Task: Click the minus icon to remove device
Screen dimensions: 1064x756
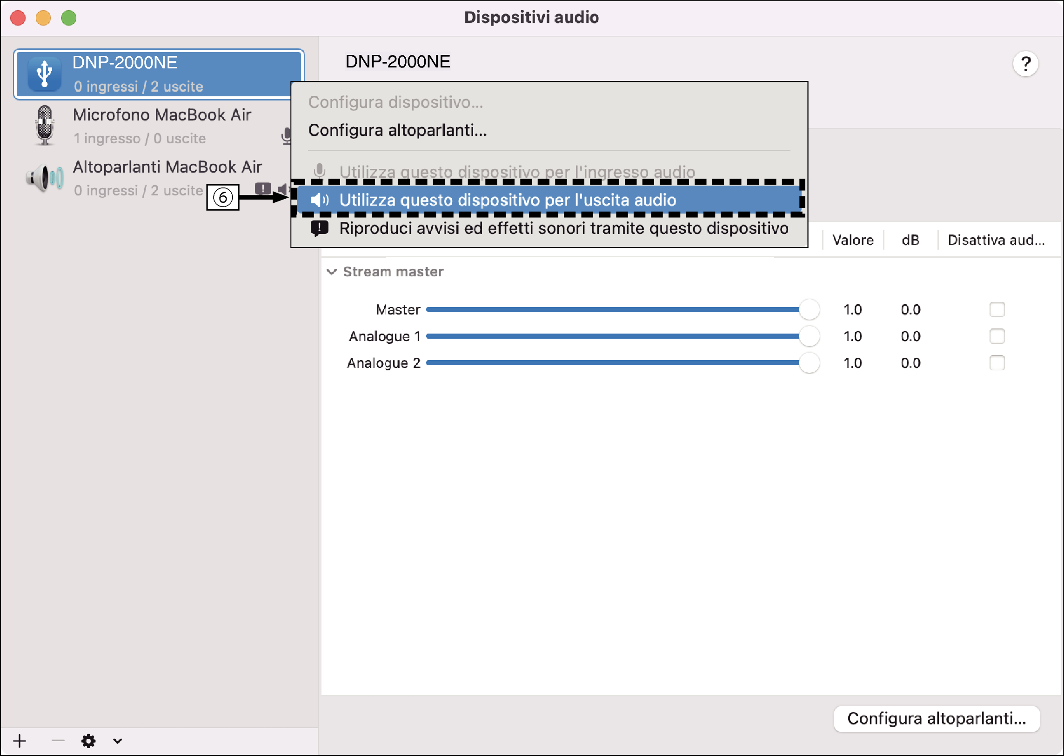Action: tap(58, 741)
